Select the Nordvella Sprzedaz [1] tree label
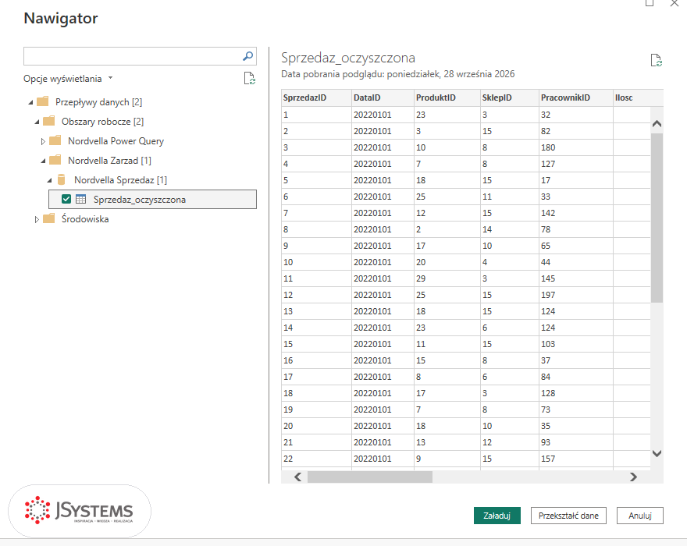687x546 pixels. pos(120,180)
